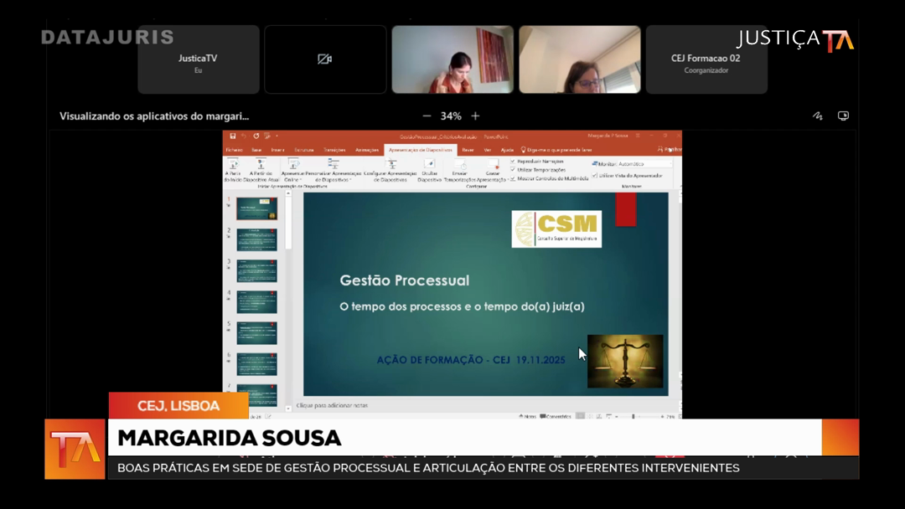The height and width of the screenshot is (509, 905).
Task: Select slide 3 thumbnail in the slide panel
Action: 256,270
